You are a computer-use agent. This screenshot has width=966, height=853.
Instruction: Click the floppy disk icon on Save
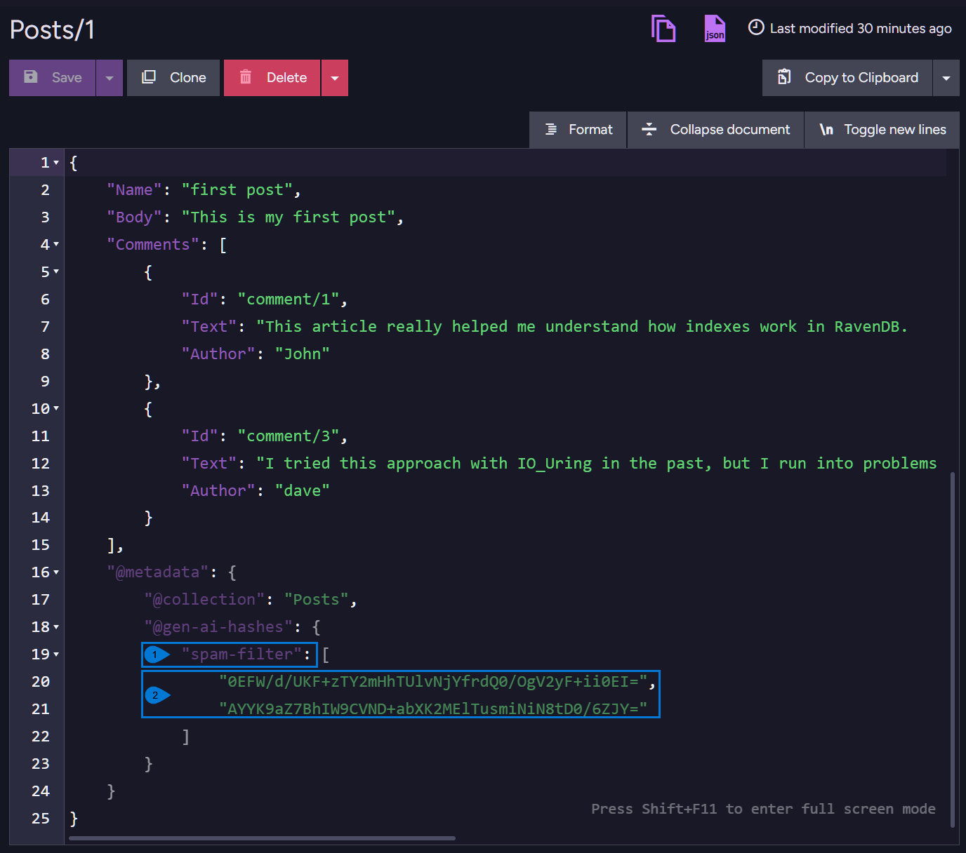[31, 77]
